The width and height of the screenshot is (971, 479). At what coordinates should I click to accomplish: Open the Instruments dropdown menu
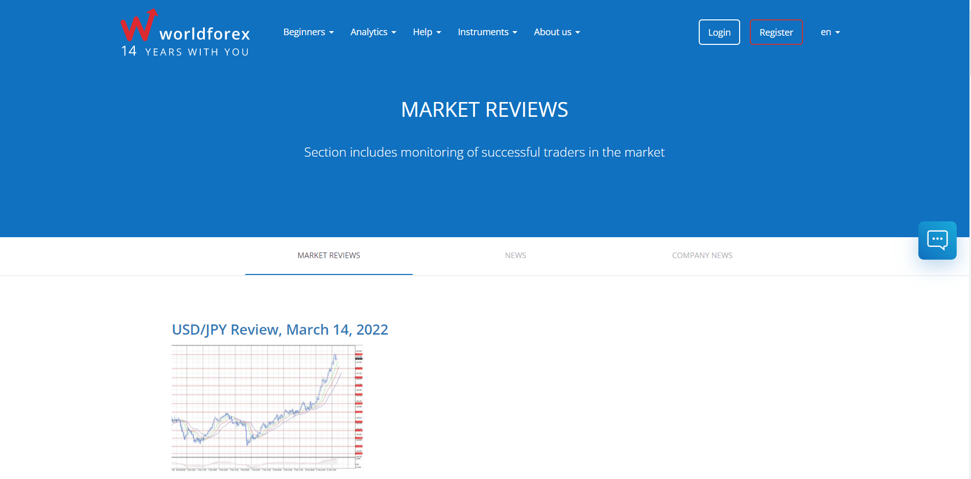coord(487,32)
